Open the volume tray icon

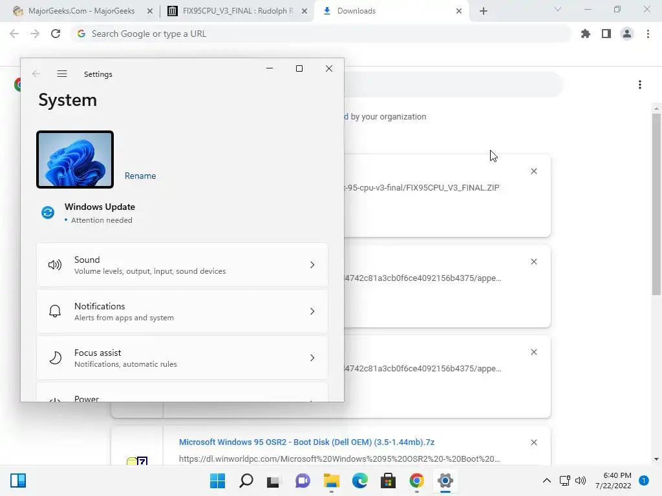tap(581, 480)
